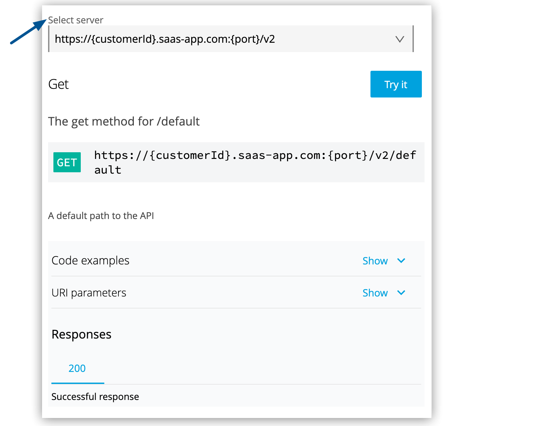Select the 200 response tab

point(77,368)
